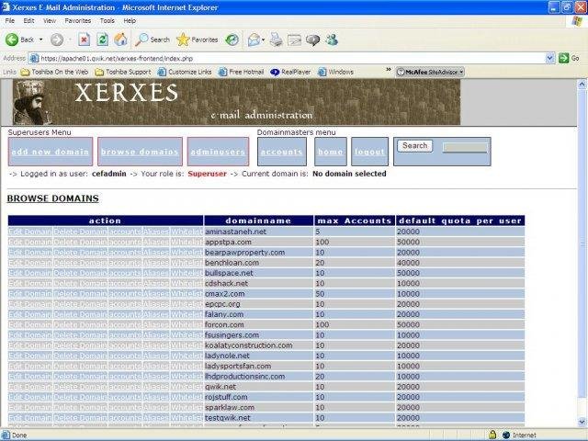588x441 pixels.
Task: Stop page loading with red X icon
Action: coord(84,40)
